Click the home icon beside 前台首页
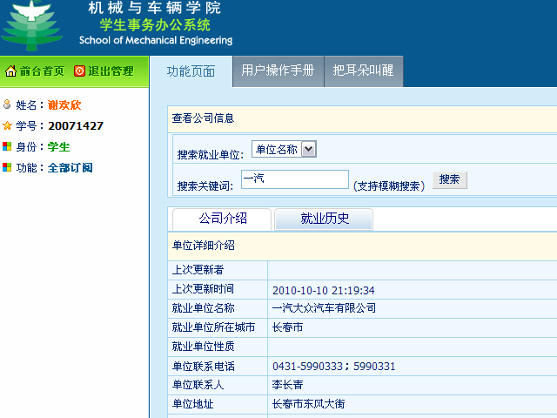This screenshot has height=418, width=557. click(10, 71)
